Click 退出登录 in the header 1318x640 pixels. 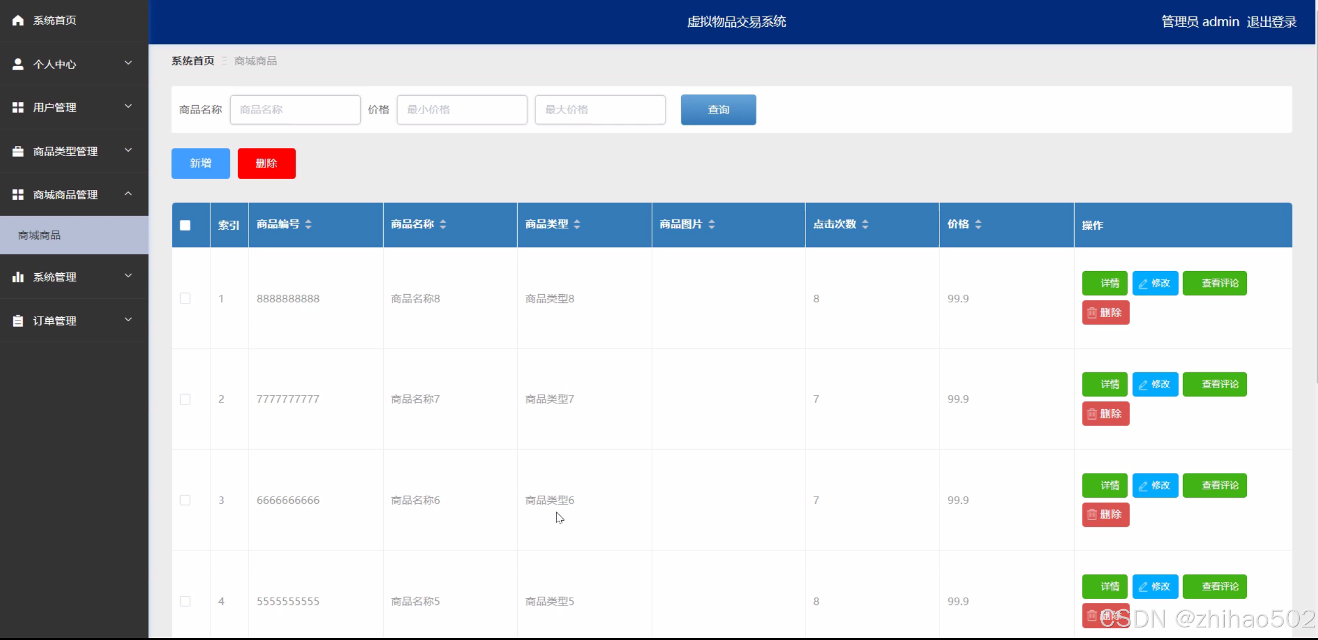[1271, 22]
